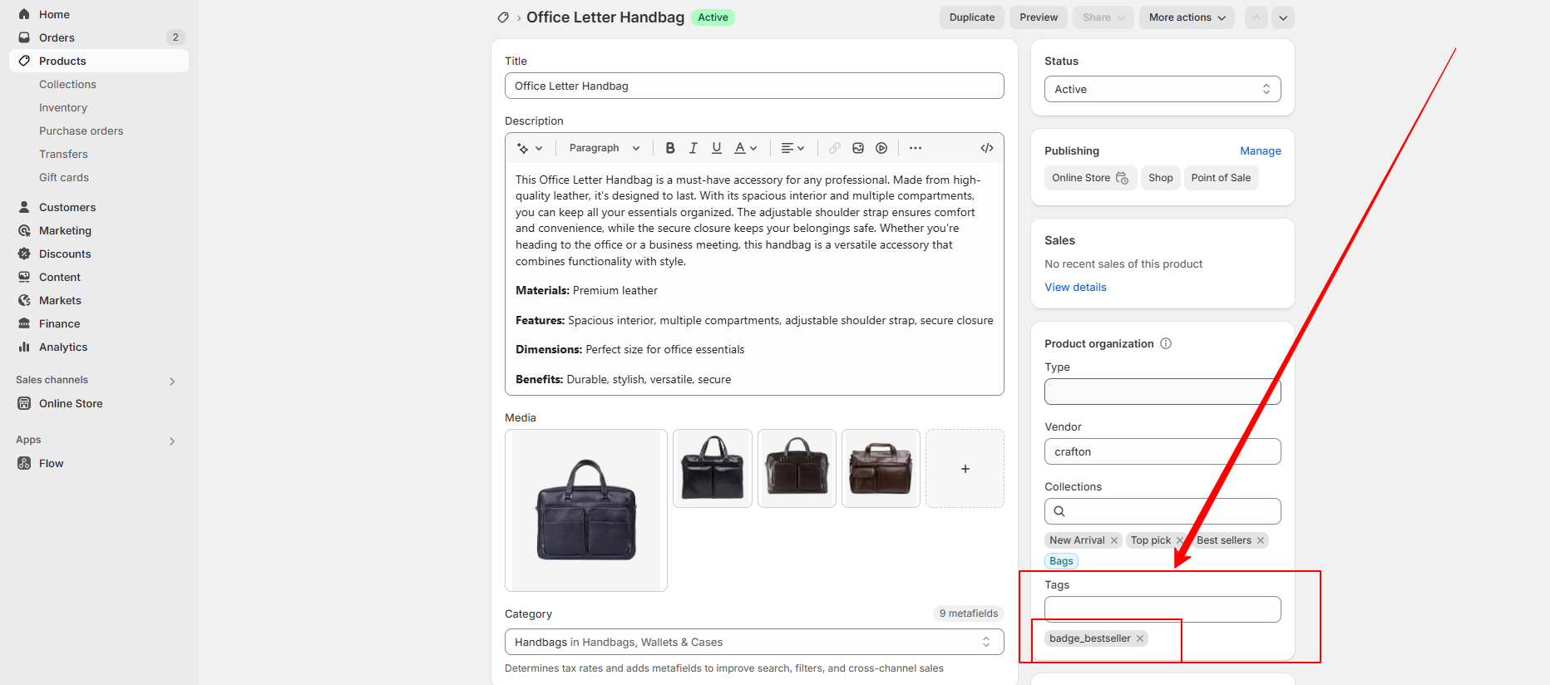Click the Analytics bar chart icon

click(24, 347)
